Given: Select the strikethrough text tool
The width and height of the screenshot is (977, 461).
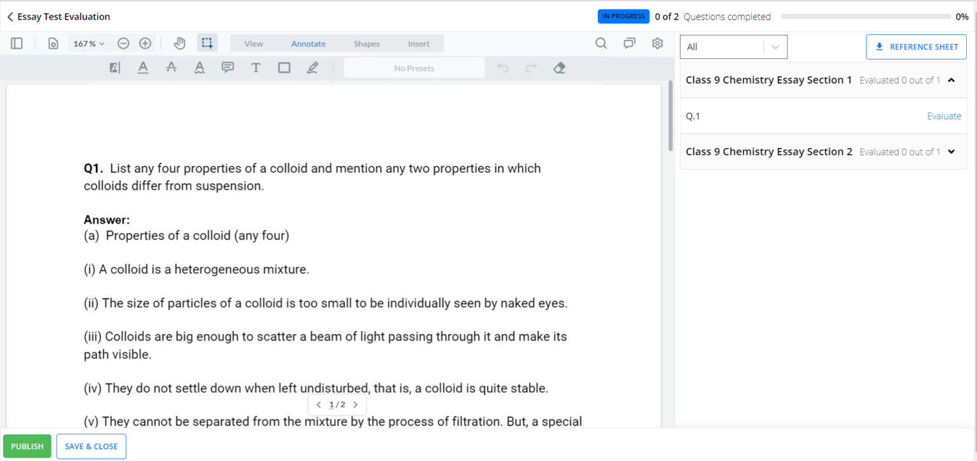Looking at the screenshot, I should click(x=171, y=67).
